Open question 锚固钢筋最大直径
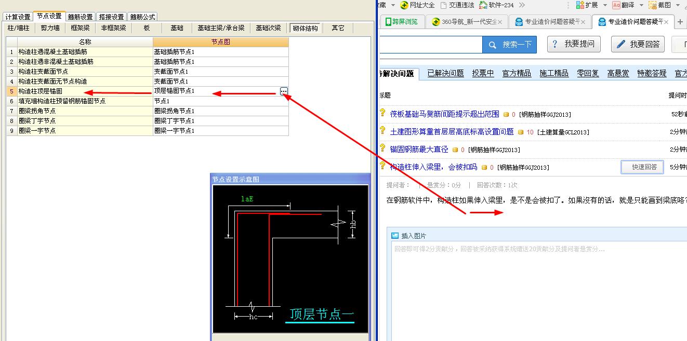687x341 pixels. 419,149
